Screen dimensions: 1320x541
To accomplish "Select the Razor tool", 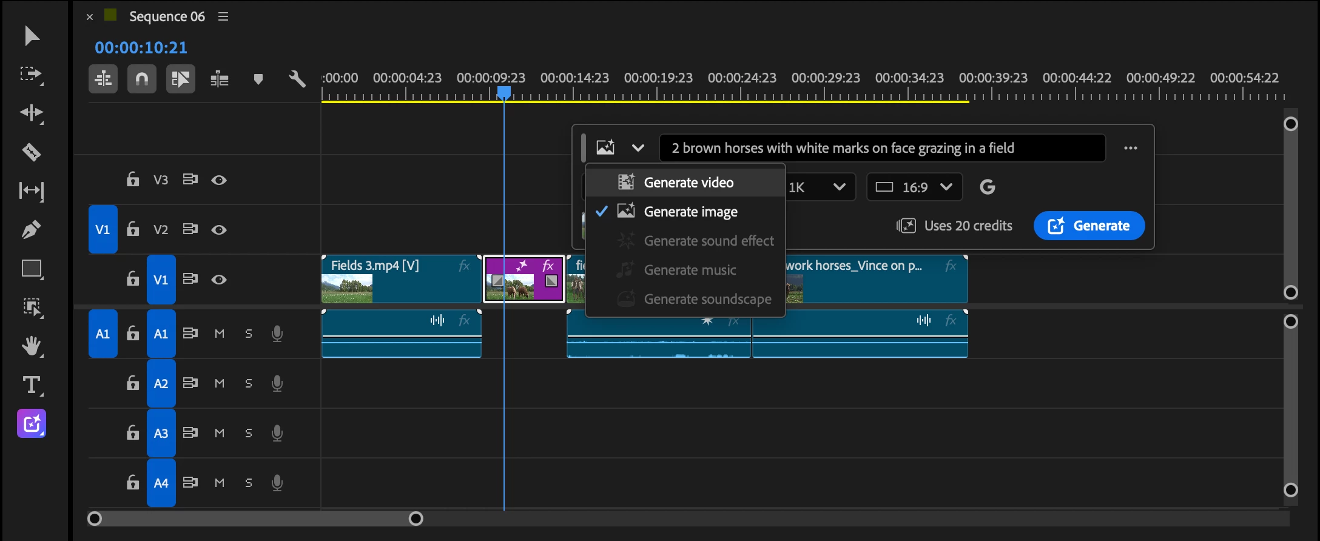I will 32,152.
